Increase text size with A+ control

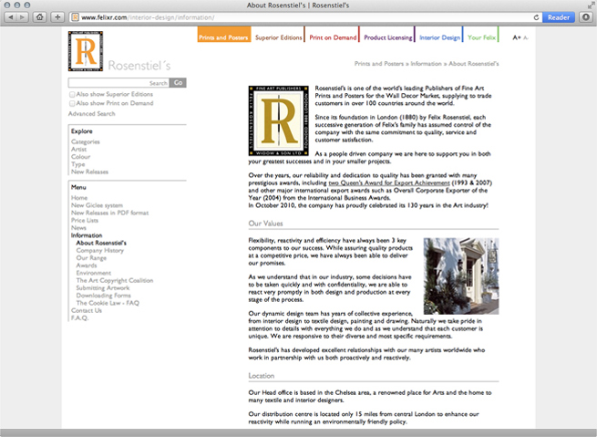[x=516, y=37]
